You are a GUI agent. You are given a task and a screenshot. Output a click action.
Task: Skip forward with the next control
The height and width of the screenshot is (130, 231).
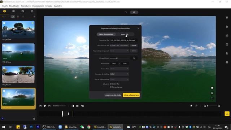[49, 106]
